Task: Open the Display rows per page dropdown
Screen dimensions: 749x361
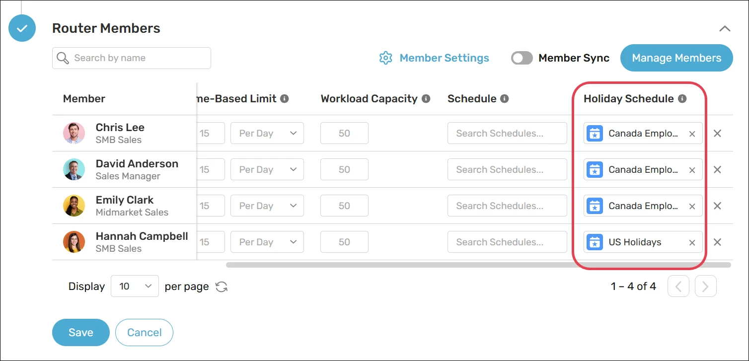Action: click(135, 286)
